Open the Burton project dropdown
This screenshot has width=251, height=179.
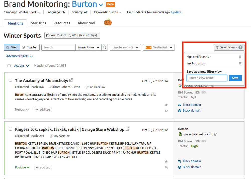pyautogui.click(x=88, y=4)
